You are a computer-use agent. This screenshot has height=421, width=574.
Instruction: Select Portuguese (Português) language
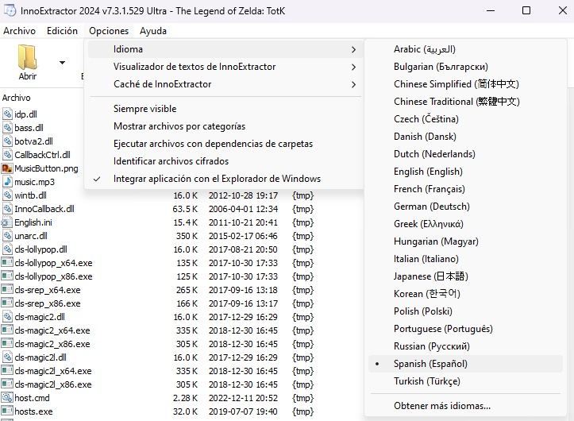click(x=465, y=329)
